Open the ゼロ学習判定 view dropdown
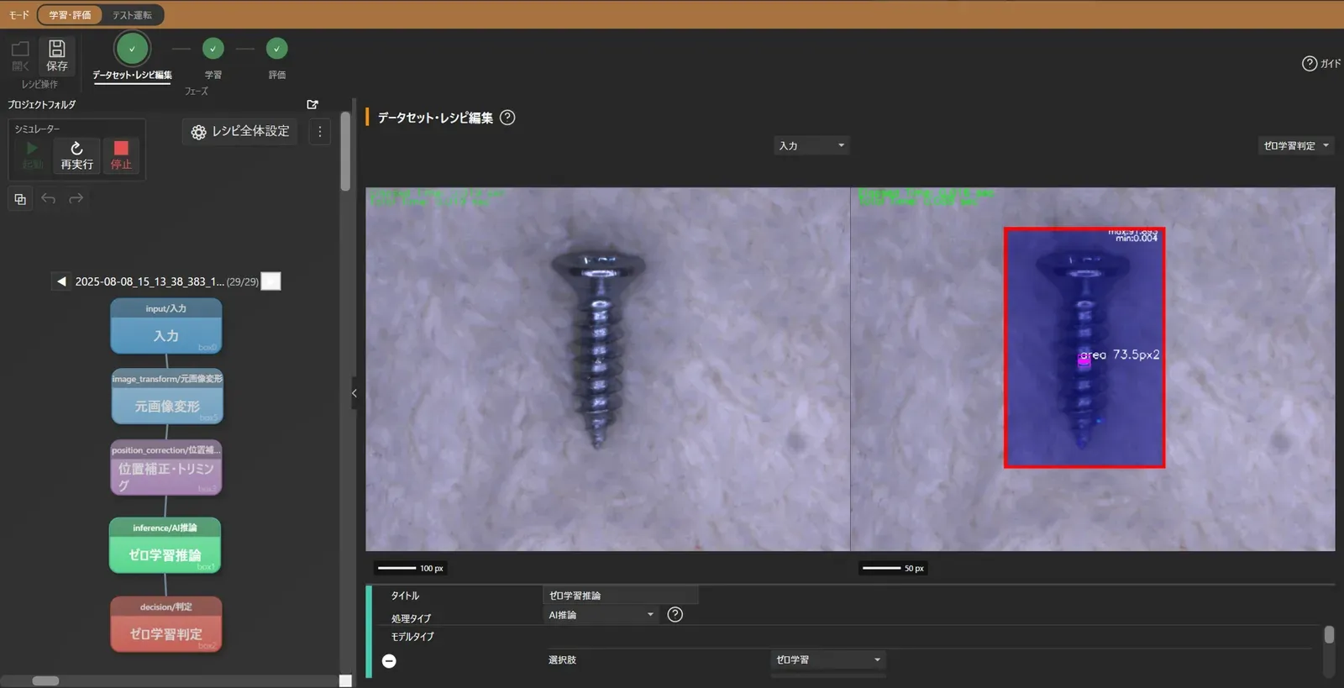Viewport: 1344px width, 688px height. click(x=1296, y=146)
